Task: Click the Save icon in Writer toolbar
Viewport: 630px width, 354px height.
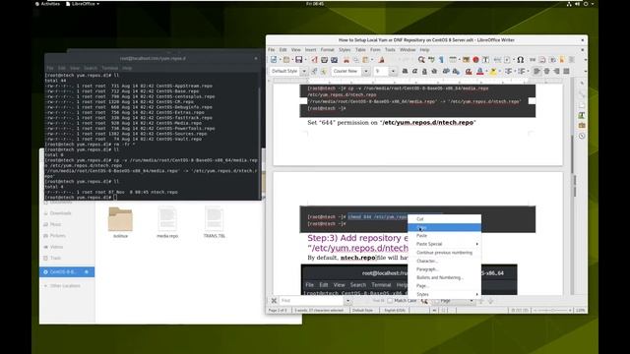Action: coord(298,60)
